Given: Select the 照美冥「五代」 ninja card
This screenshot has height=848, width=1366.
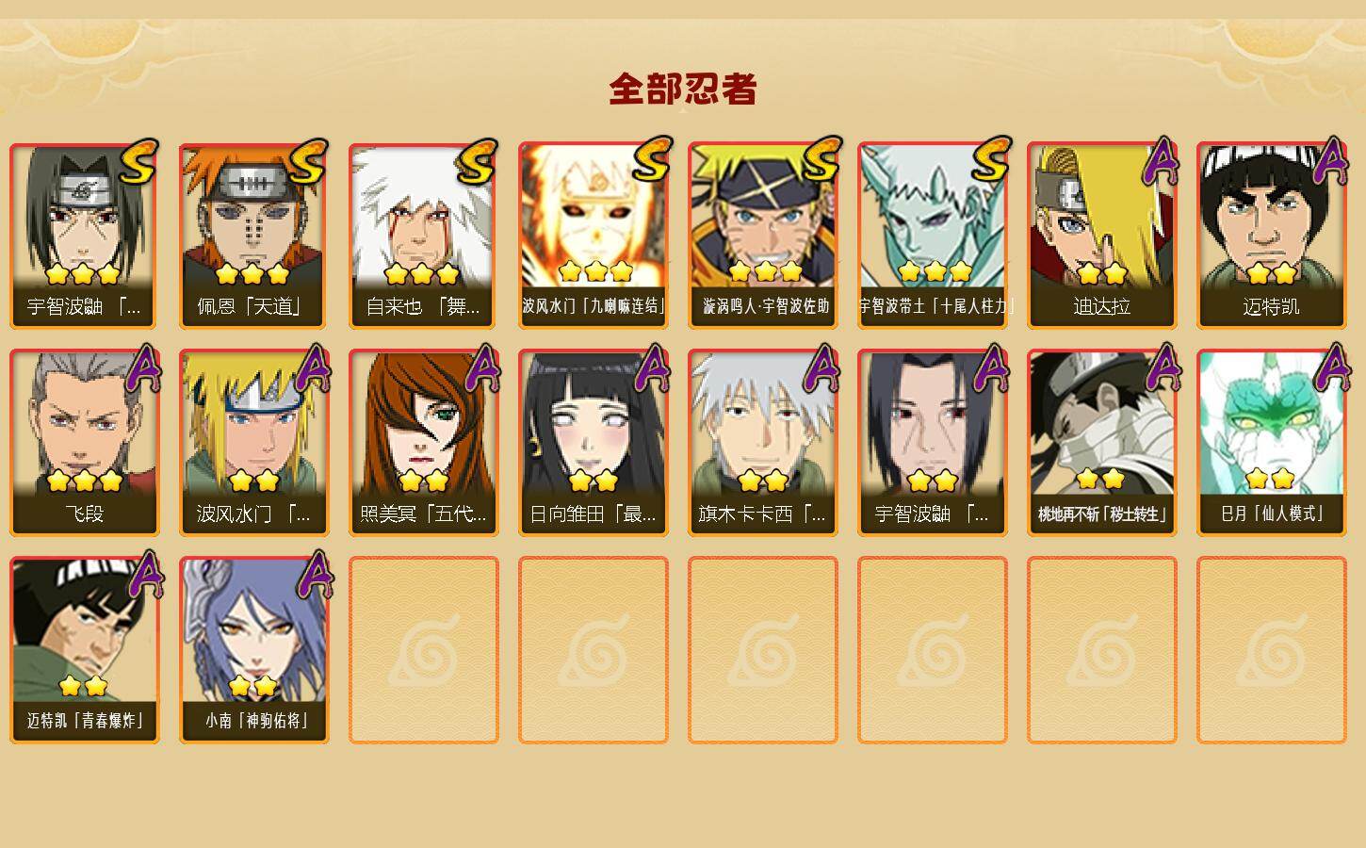Looking at the screenshot, I should [423, 443].
